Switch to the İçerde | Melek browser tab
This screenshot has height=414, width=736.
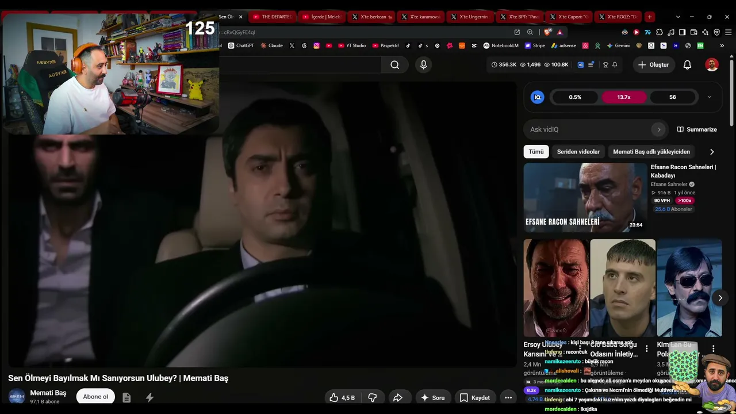(x=322, y=17)
